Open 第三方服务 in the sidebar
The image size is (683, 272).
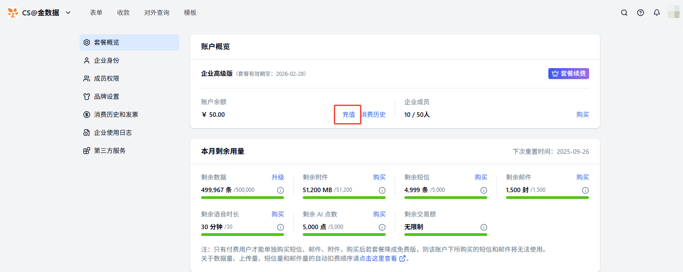click(110, 151)
